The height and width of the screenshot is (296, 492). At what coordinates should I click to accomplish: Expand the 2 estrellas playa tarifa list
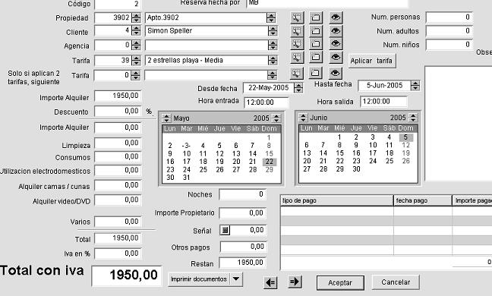273,60
